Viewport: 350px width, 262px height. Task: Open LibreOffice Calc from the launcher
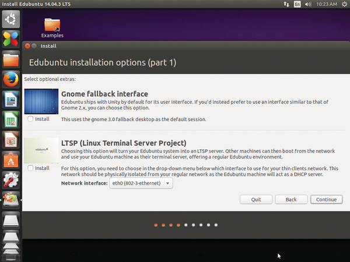pyautogui.click(x=10, y=119)
